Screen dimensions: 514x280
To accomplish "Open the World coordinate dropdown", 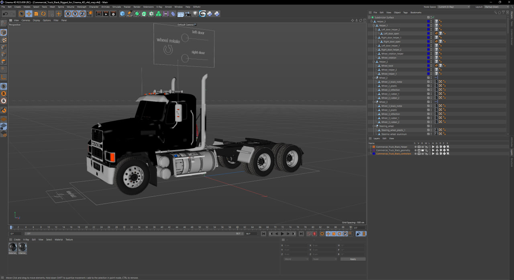I will [296, 259].
